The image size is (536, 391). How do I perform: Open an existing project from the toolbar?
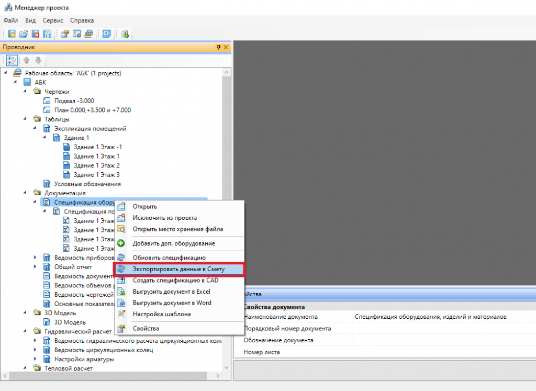point(24,33)
